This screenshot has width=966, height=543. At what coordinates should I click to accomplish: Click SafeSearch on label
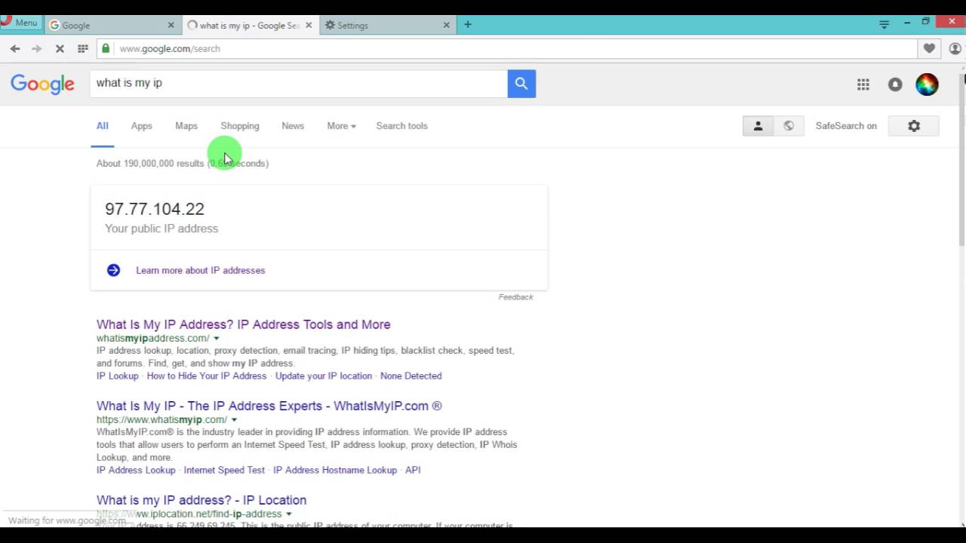coord(846,126)
